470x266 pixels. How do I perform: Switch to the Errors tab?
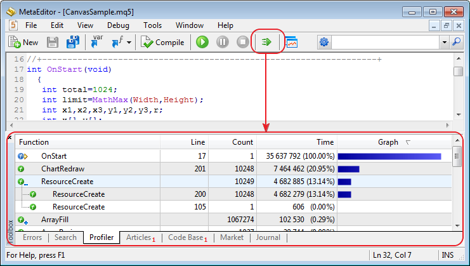point(32,237)
